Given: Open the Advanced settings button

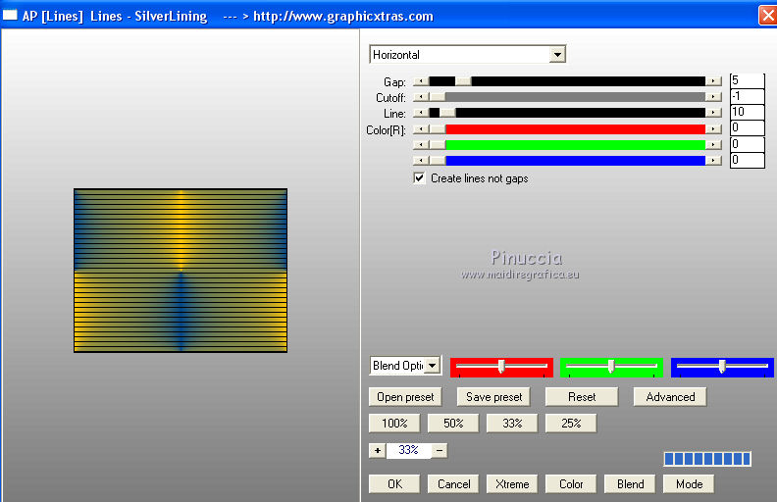Looking at the screenshot, I should tap(670, 397).
